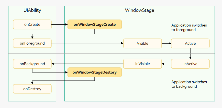Click the UIAbility heading

coord(32,10)
